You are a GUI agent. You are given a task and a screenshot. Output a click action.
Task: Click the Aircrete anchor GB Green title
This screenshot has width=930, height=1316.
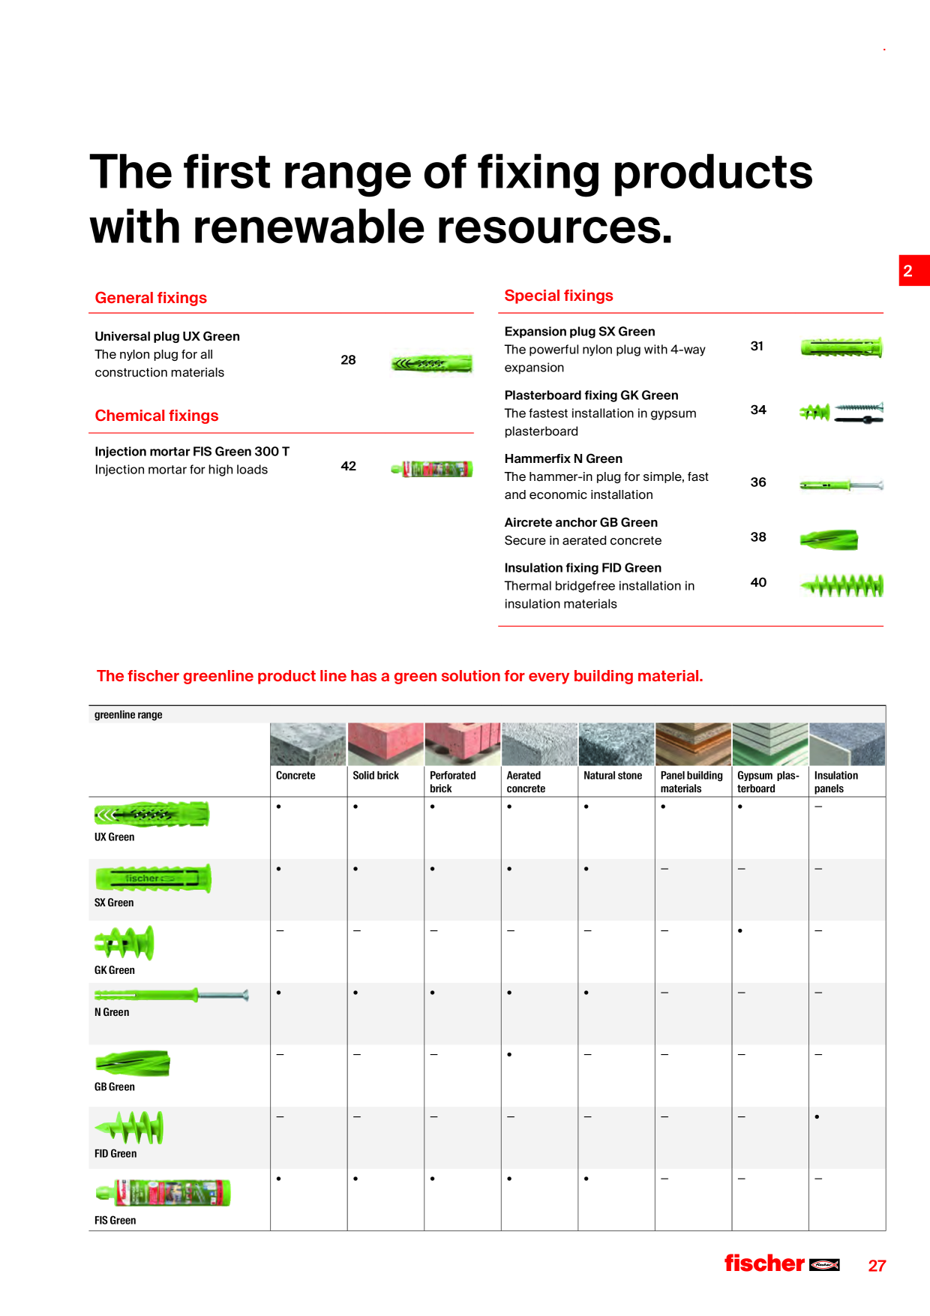click(580, 522)
